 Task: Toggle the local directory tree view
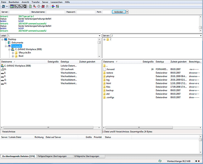pos(16,6)
